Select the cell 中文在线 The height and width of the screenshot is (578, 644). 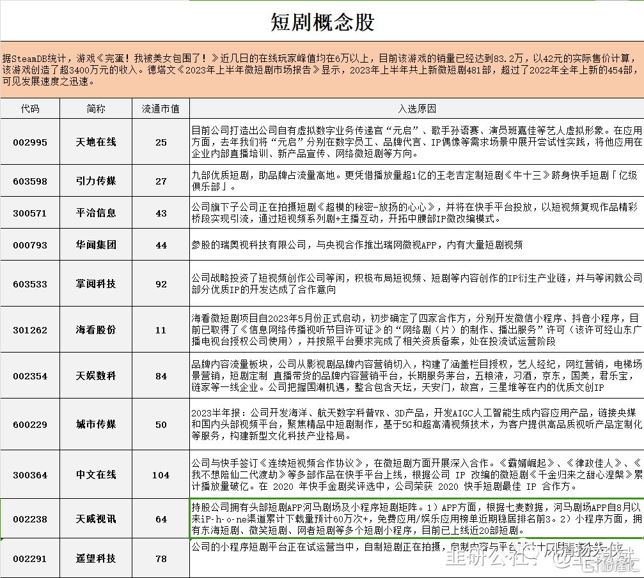tap(96, 475)
